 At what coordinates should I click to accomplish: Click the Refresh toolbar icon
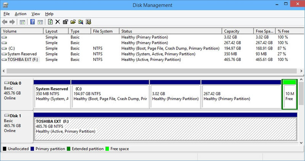(x=50, y=22)
